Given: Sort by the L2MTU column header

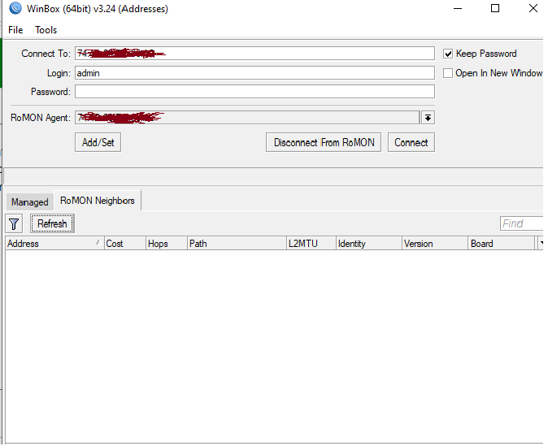Looking at the screenshot, I should click(311, 244).
